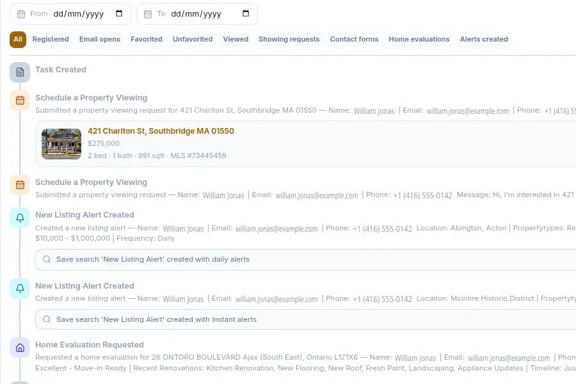Click calendar icon beside first Schedule a Property Viewing
This screenshot has width=576, height=384.
pos(20,100)
